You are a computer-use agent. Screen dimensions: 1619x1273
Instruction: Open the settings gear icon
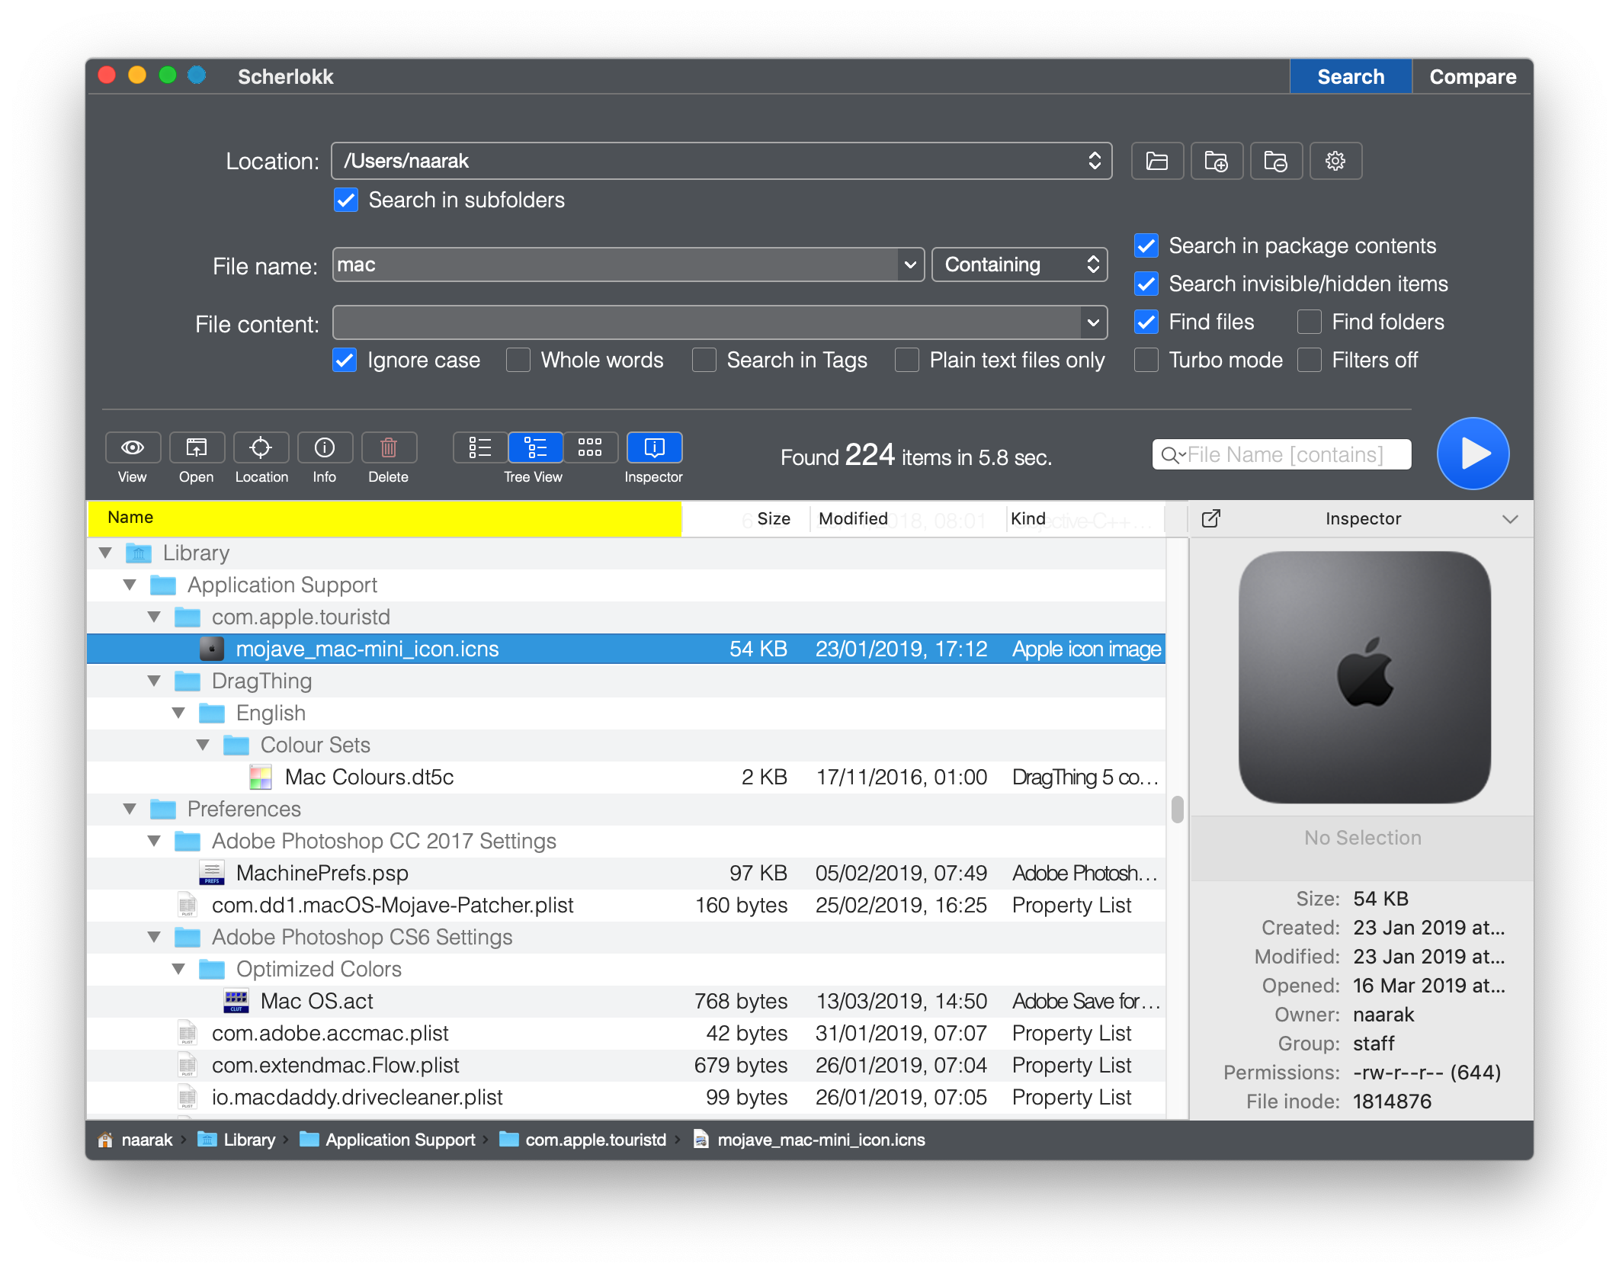1335,161
